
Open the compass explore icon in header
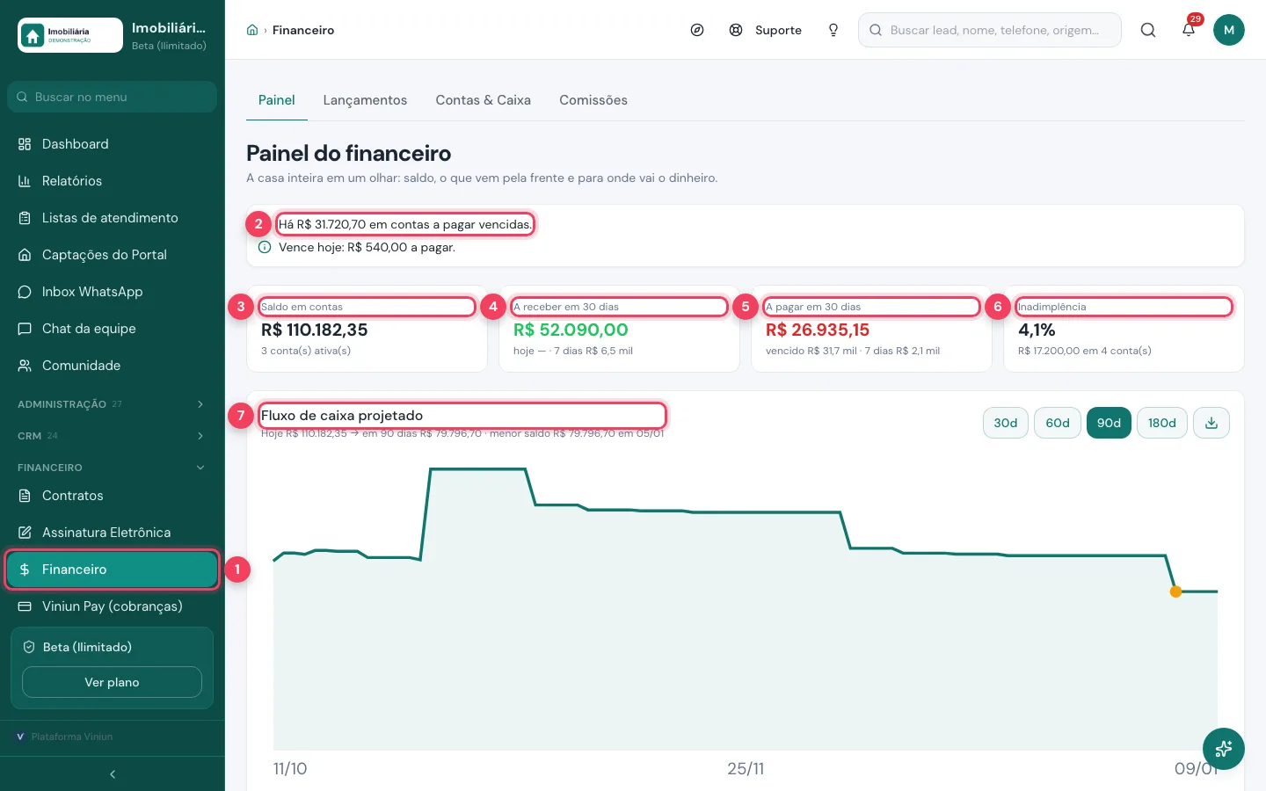pos(697,30)
